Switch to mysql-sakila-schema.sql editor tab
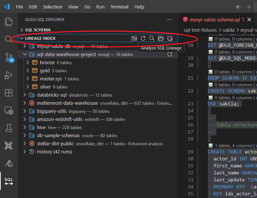Image resolution: width=257 pixels, height=198 pixels. pyautogui.click(x=215, y=20)
